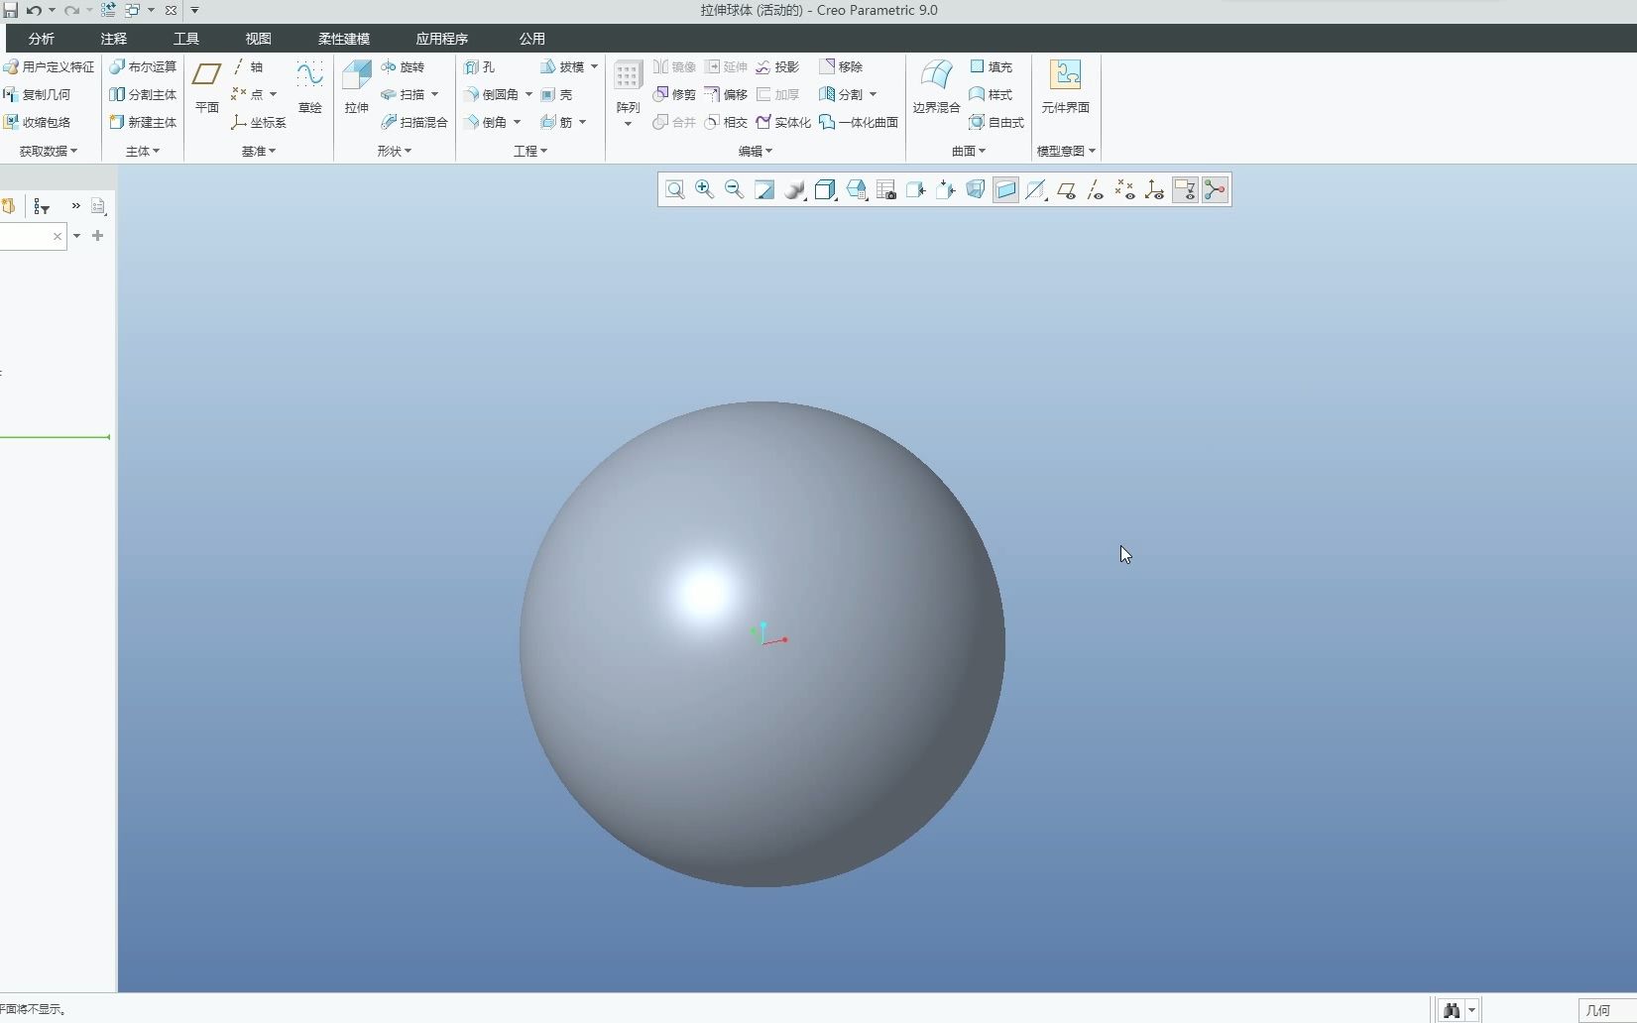Toggle datum plane display visibility

(1066, 189)
